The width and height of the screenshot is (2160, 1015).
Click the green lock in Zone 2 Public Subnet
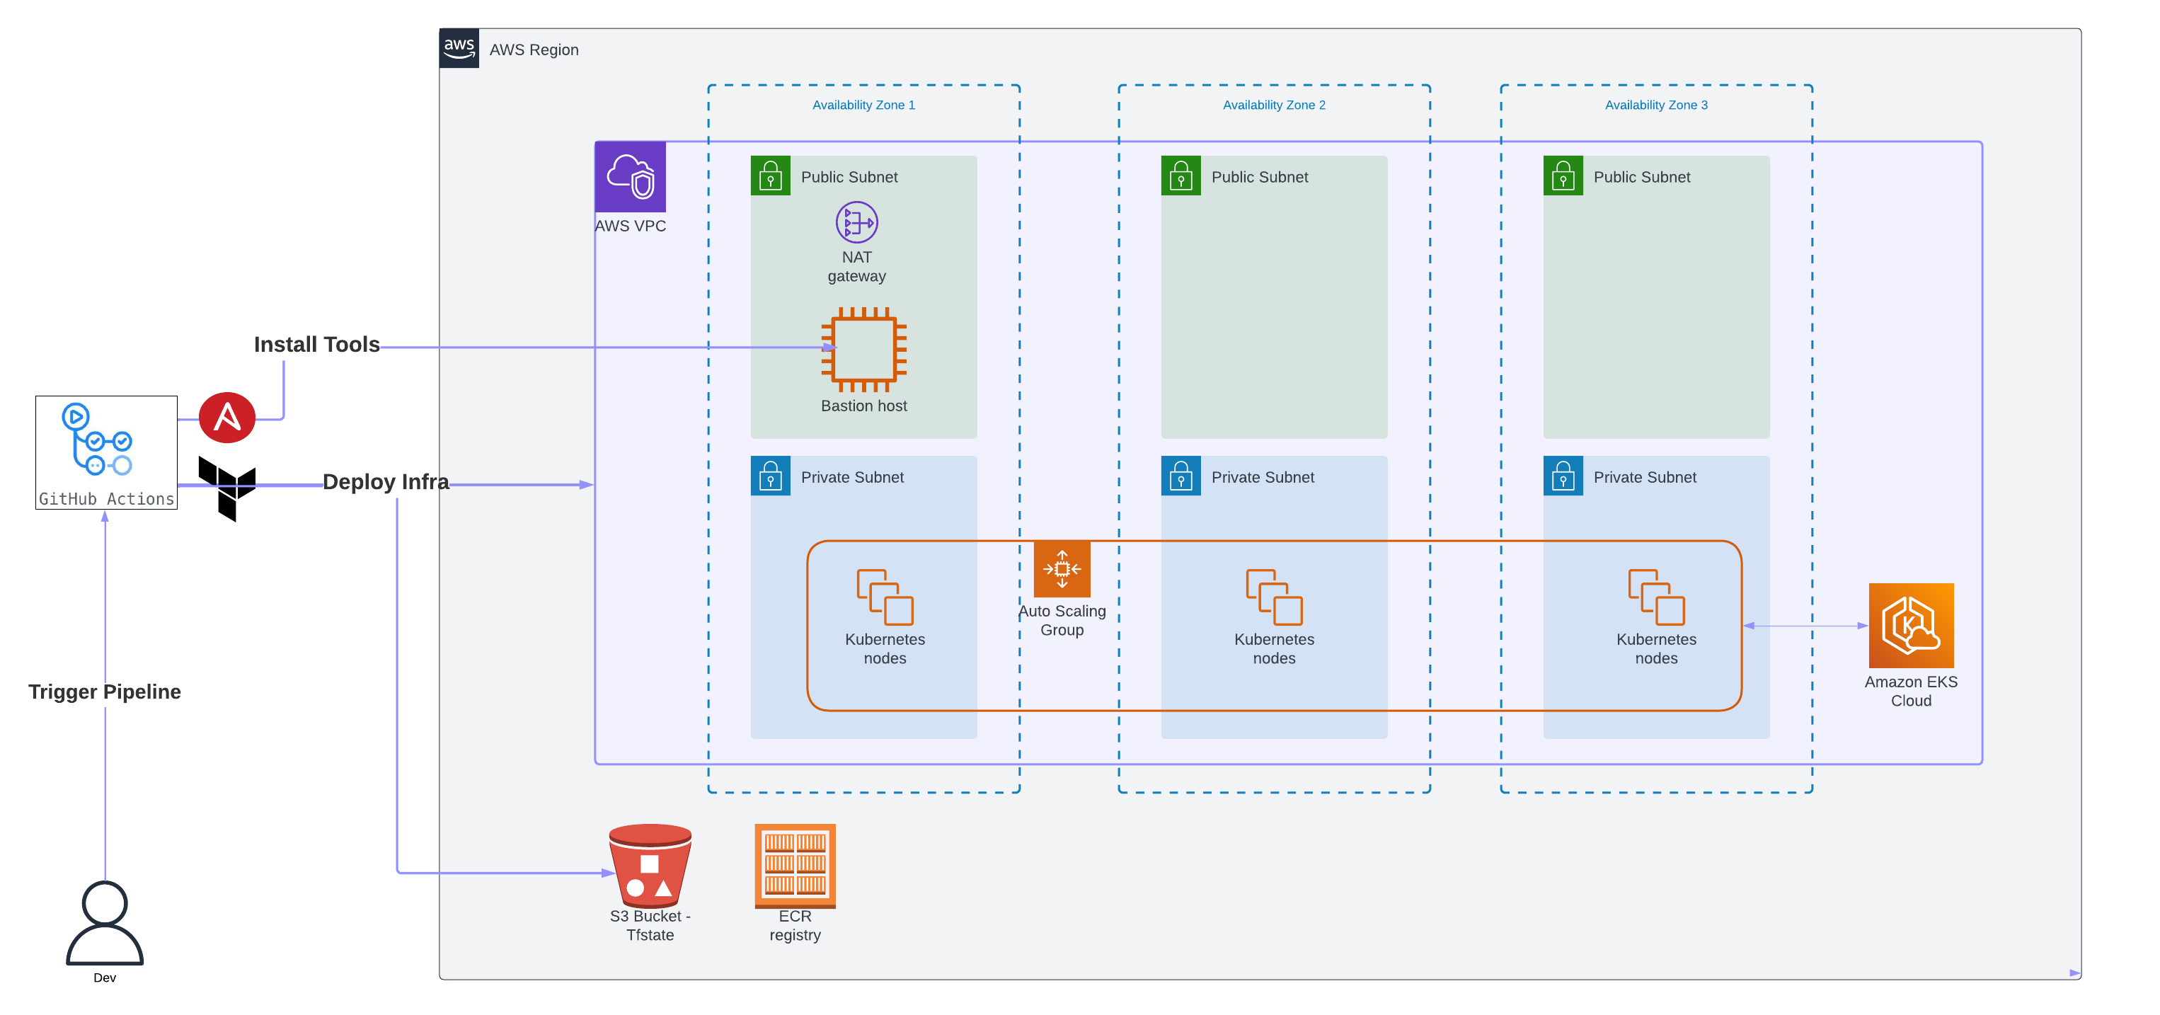coord(1180,176)
